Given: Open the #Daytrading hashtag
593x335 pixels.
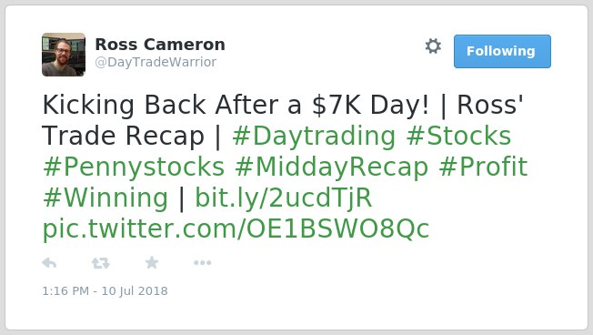Looking at the screenshot, I should (x=314, y=136).
